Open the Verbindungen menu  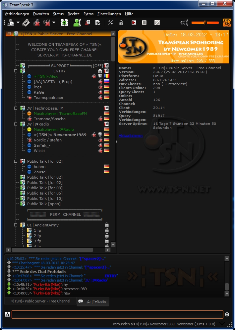click(x=17, y=14)
